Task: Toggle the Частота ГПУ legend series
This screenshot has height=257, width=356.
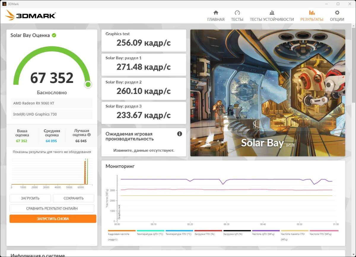Action: click(320, 234)
